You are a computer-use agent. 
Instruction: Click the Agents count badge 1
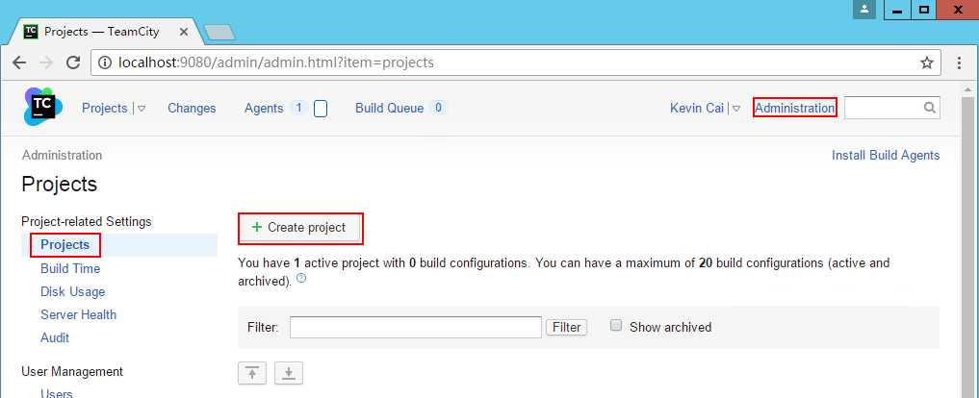(x=299, y=108)
